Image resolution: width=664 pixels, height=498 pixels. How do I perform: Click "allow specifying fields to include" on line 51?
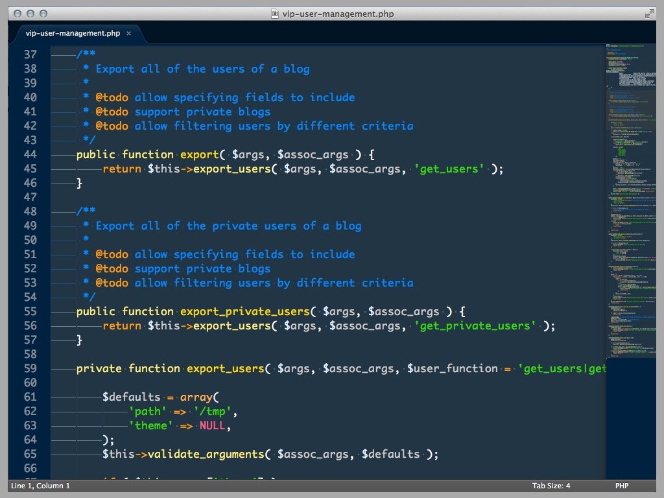(x=244, y=254)
